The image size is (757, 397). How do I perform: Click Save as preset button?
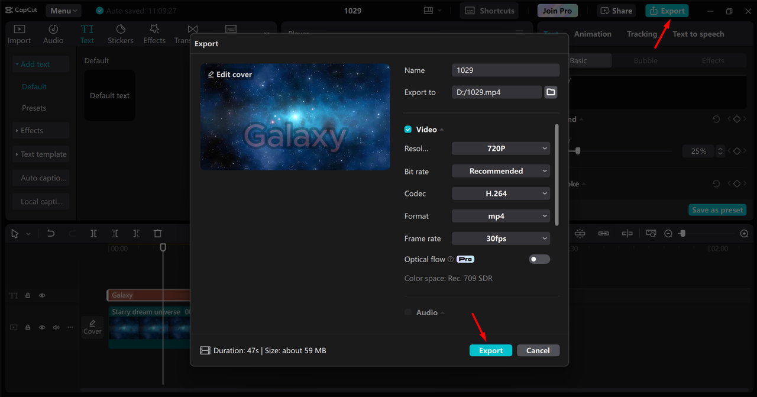(x=717, y=210)
